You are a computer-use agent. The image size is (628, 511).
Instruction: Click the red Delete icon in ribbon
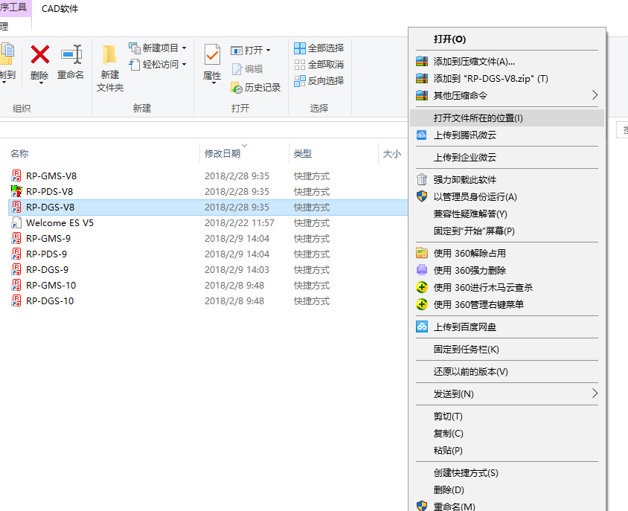tap(39, 54)
